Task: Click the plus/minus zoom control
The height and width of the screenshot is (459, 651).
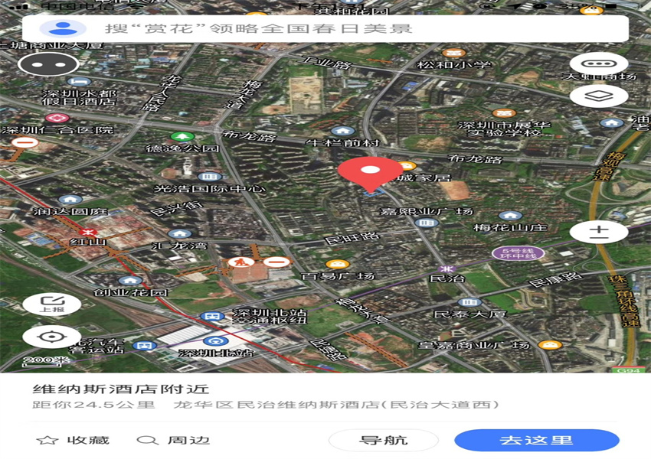Action: click(x=599, y=233)
